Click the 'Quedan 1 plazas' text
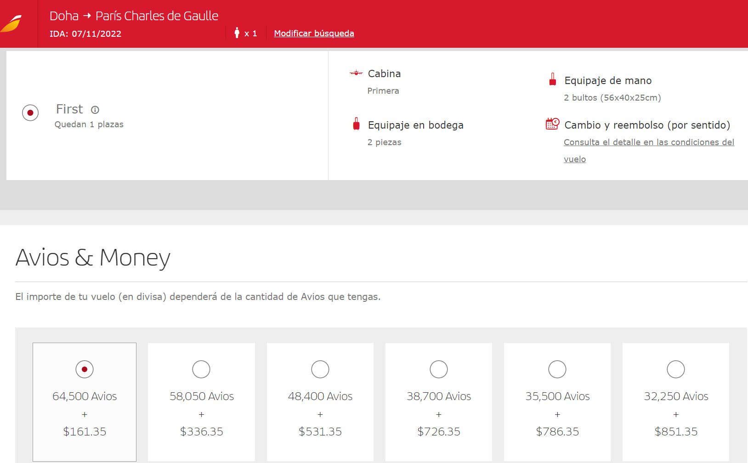 pos(89,124)
